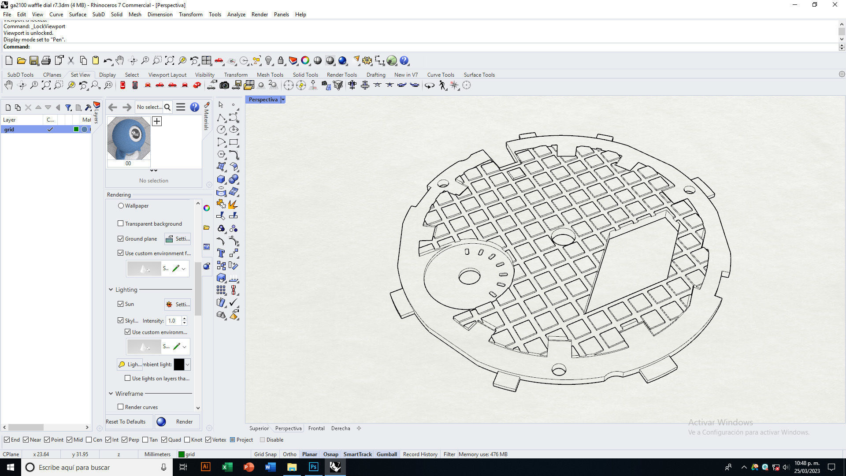The height and width of the screenshot is (476, 846).
Task: Open the Analyze menu
Action: tap(236, 14)
